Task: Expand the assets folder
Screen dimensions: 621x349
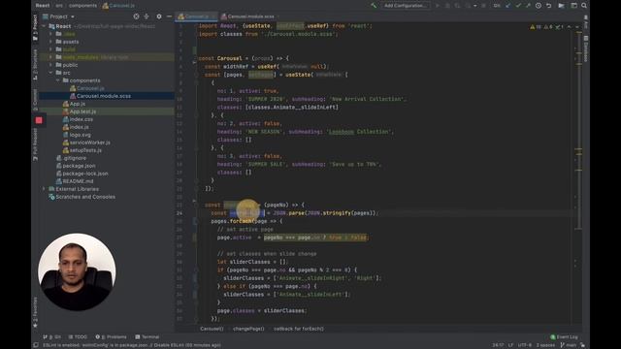Action: click(x=50, y=42)
